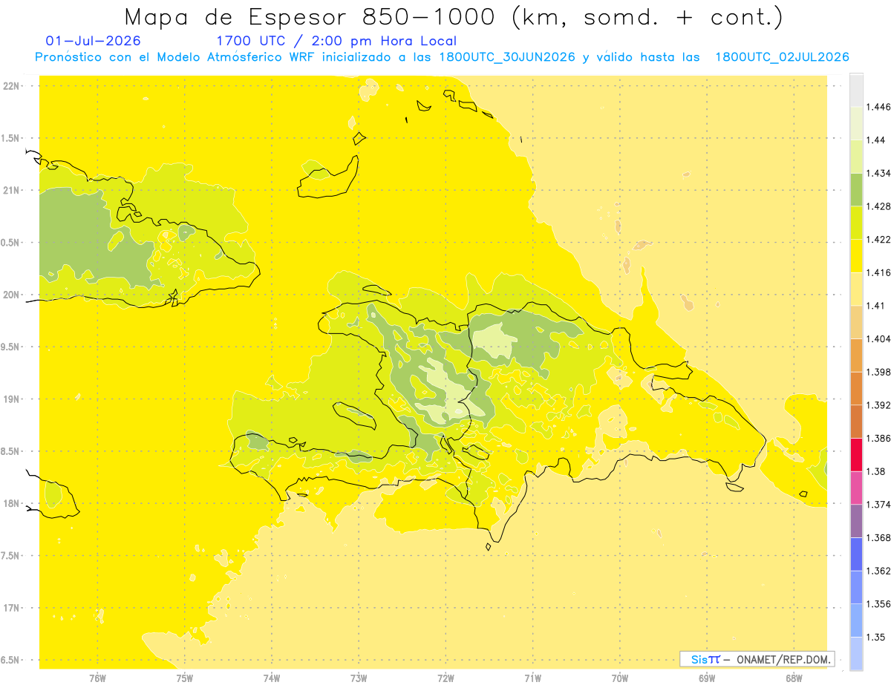Click the red legend swatch between 1.38 and 1.386
Image resolution: width=891 pixels, height=688 pixels.
click(856, 454)
